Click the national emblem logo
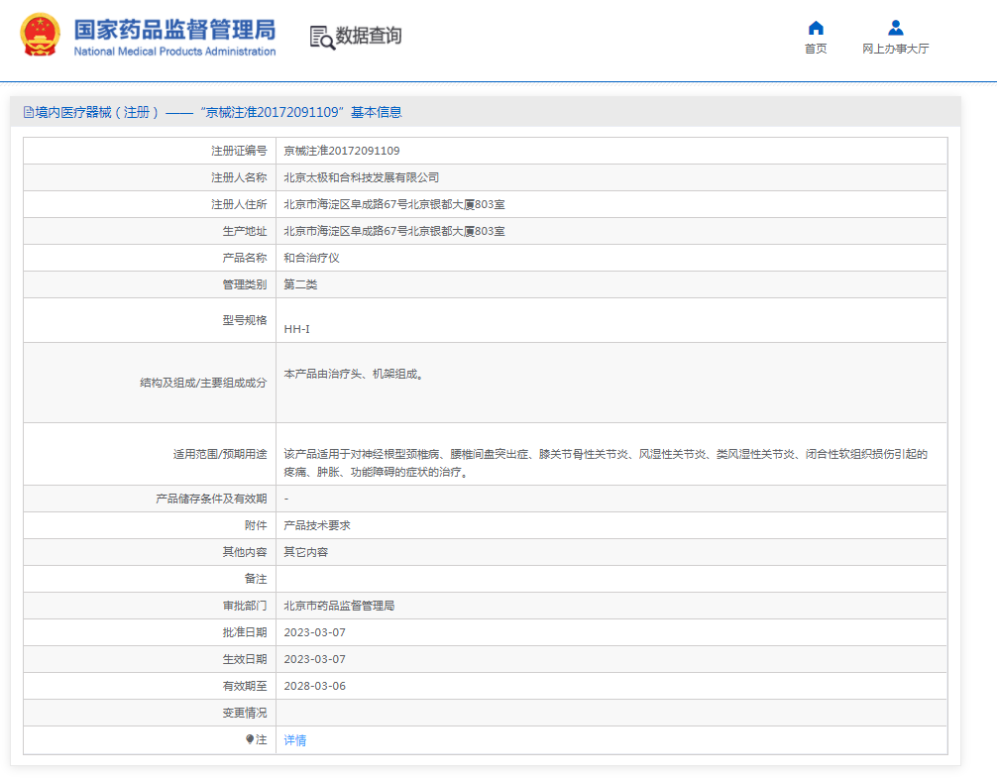 pyautogui.click(x=40, y=36)
